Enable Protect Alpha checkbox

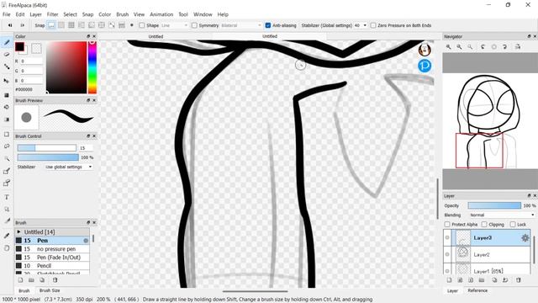[447, 225]
